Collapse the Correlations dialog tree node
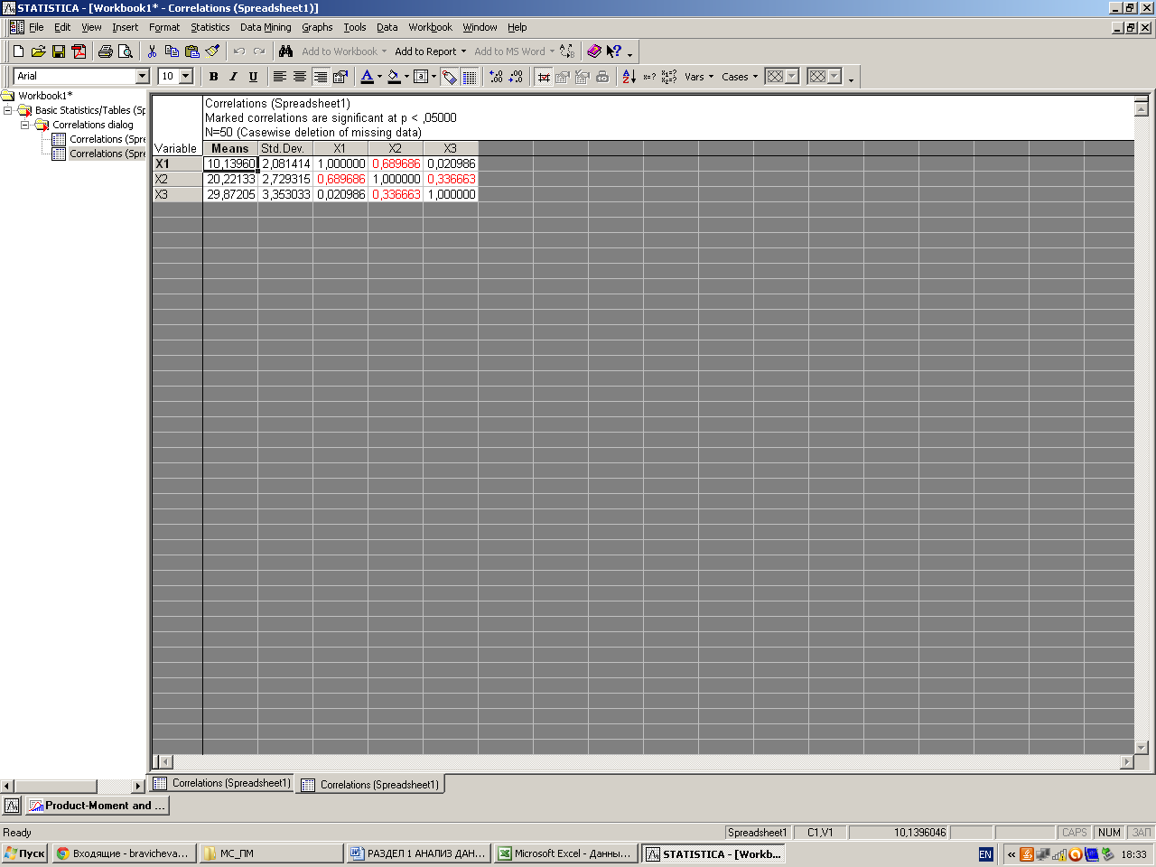Image resolution: width=1156 pixels, height=867 pixels. [25, 125]
